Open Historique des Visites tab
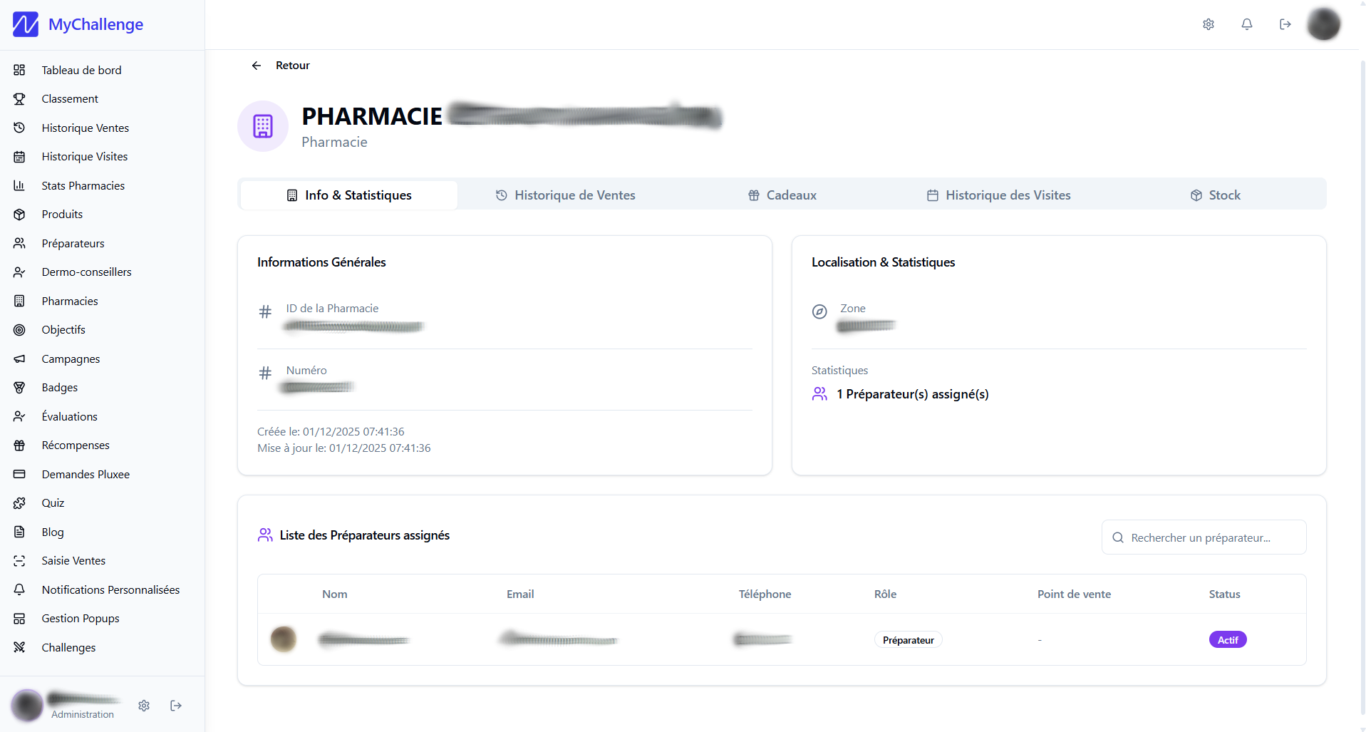The image size is (1366, 732). pos(998,195)
